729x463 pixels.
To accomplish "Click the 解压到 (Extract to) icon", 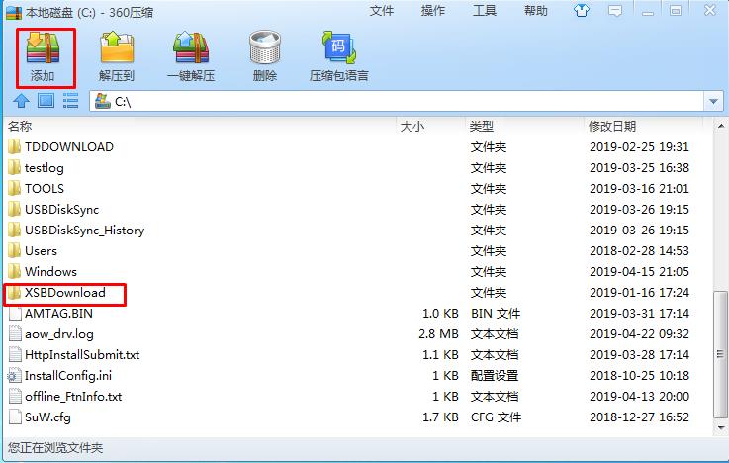I will tap(117, 52).
